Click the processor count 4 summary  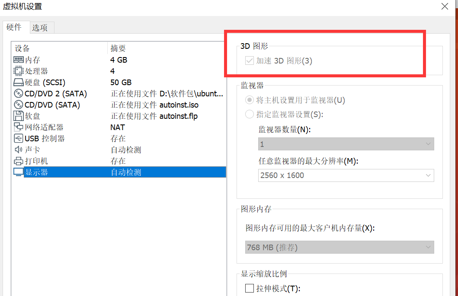pos(112,71)
